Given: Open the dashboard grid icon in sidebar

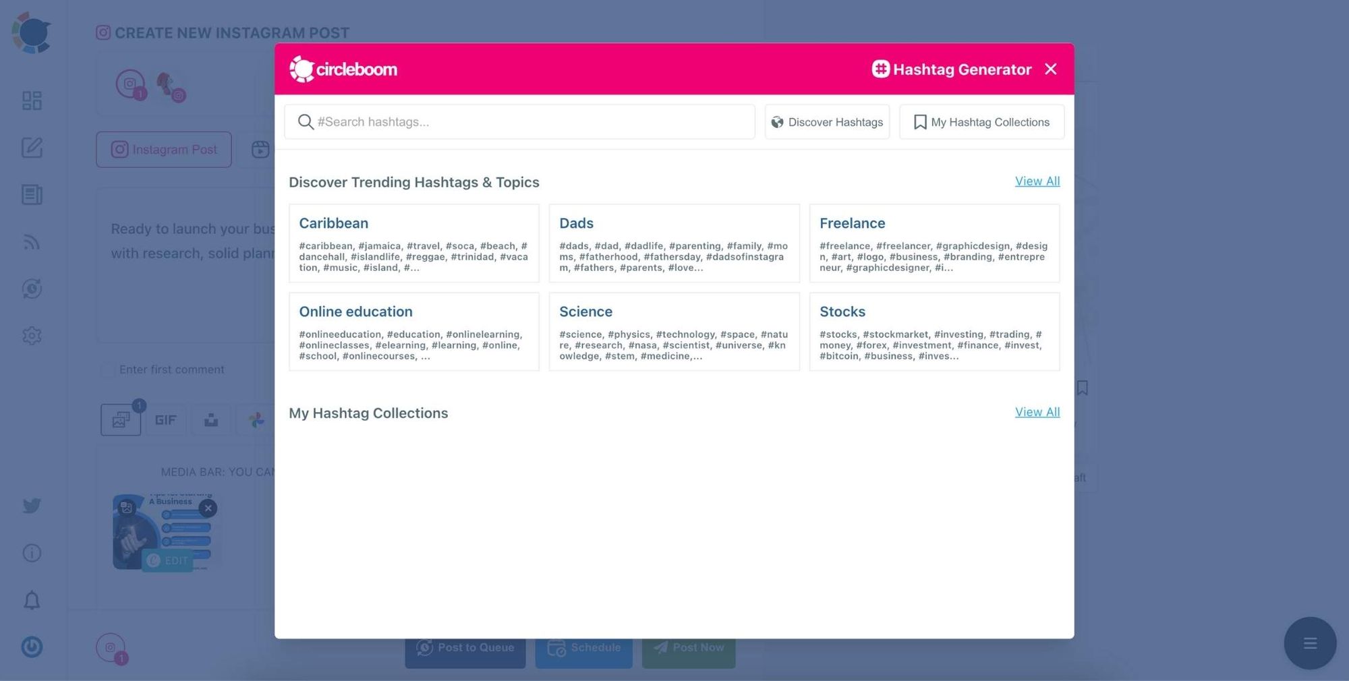Looking at the screenshot, I should [32, 100].
